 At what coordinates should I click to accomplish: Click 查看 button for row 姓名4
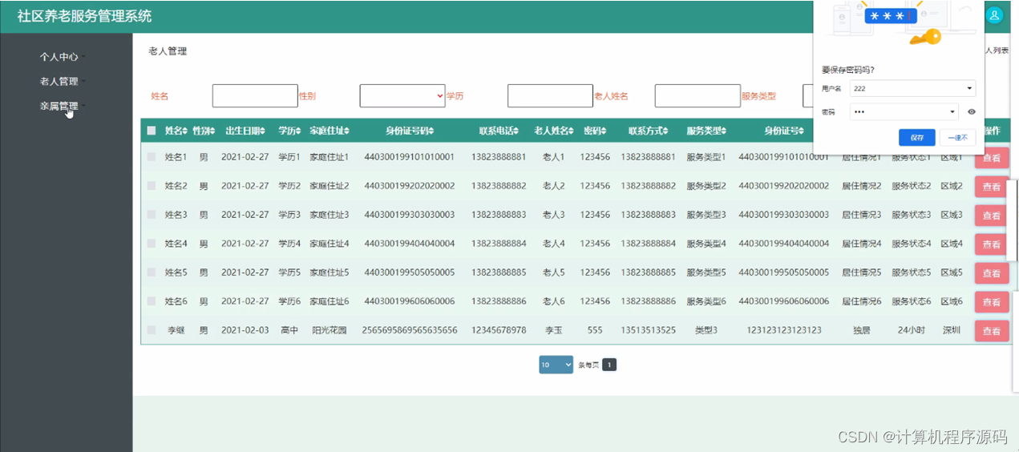click(x=992, y=244)
